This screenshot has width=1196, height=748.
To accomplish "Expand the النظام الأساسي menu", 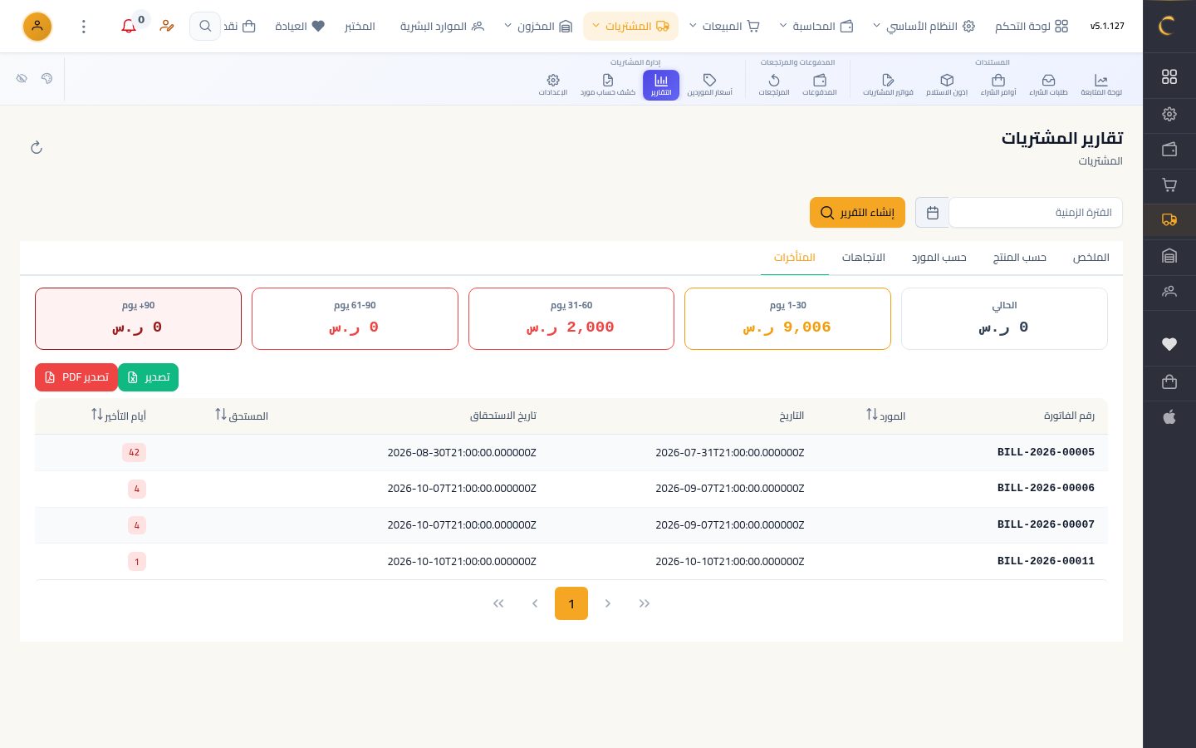I will tap(922, 27).
